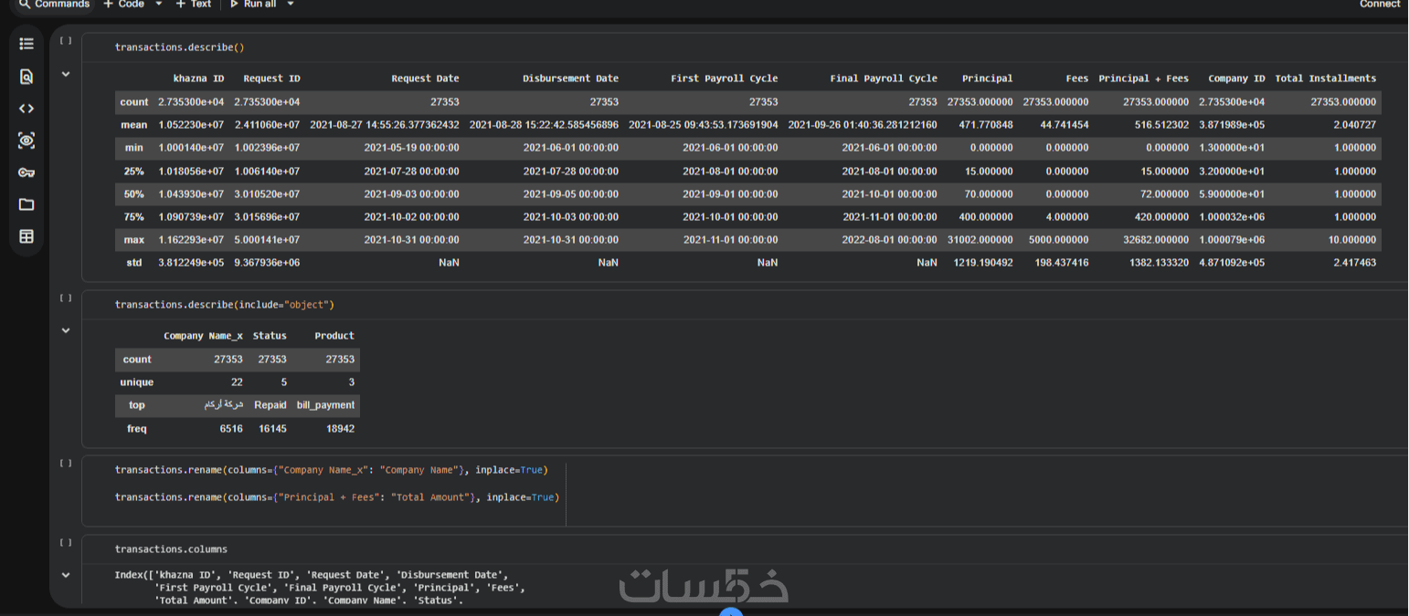Viewport: 1409px width, 616px height.
Task: Collapse output of transactions.describe() cell
Action: click(66, 74)
